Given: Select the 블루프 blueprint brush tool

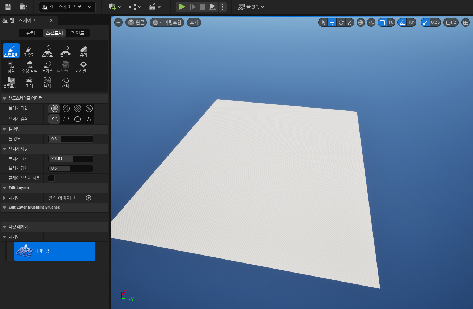Looking at the screenshot, I should [10, 82].
